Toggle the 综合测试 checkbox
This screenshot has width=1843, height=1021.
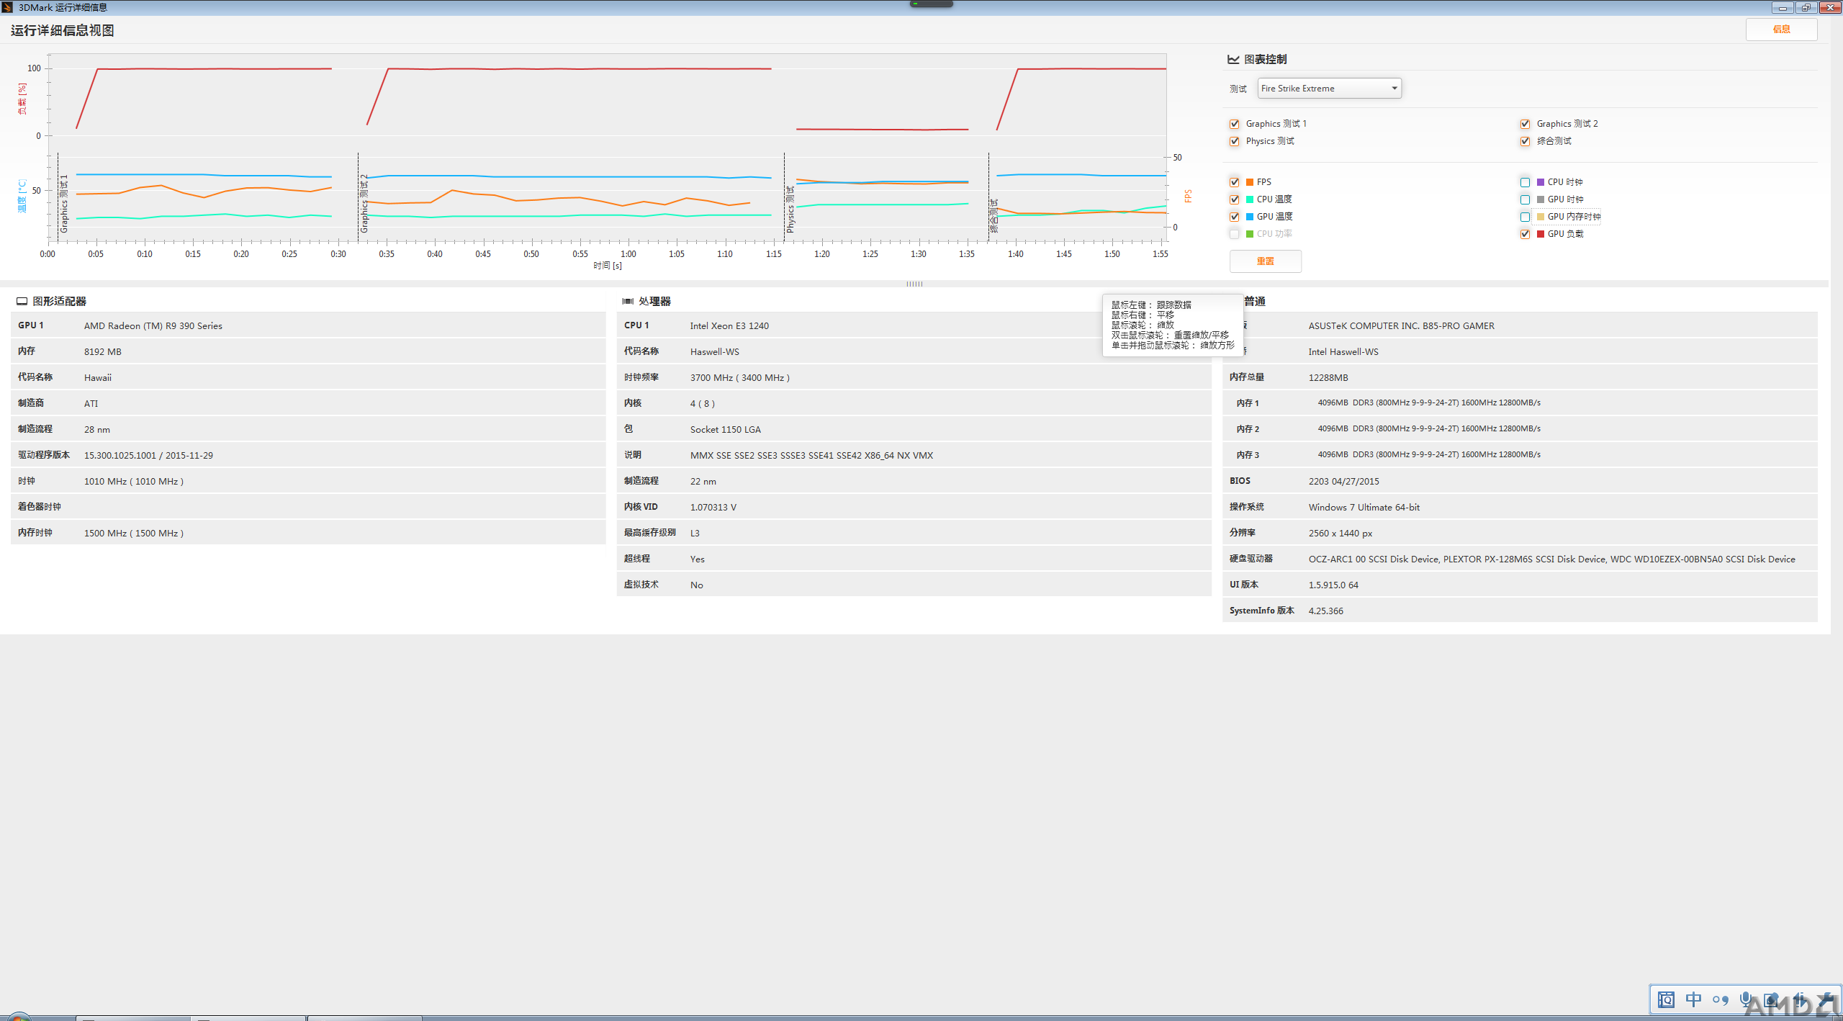click(x=1525, y=141)
